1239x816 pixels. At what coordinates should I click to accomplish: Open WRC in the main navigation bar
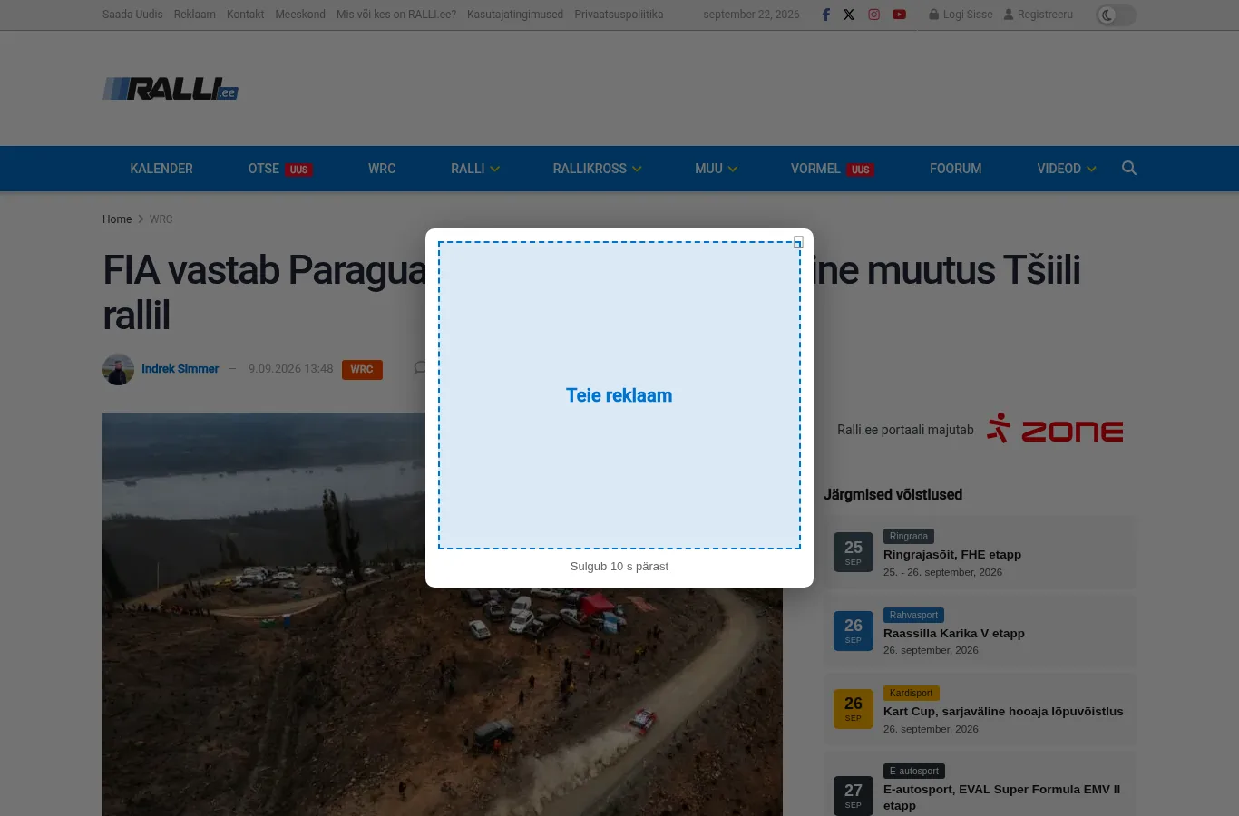point(382,169)
